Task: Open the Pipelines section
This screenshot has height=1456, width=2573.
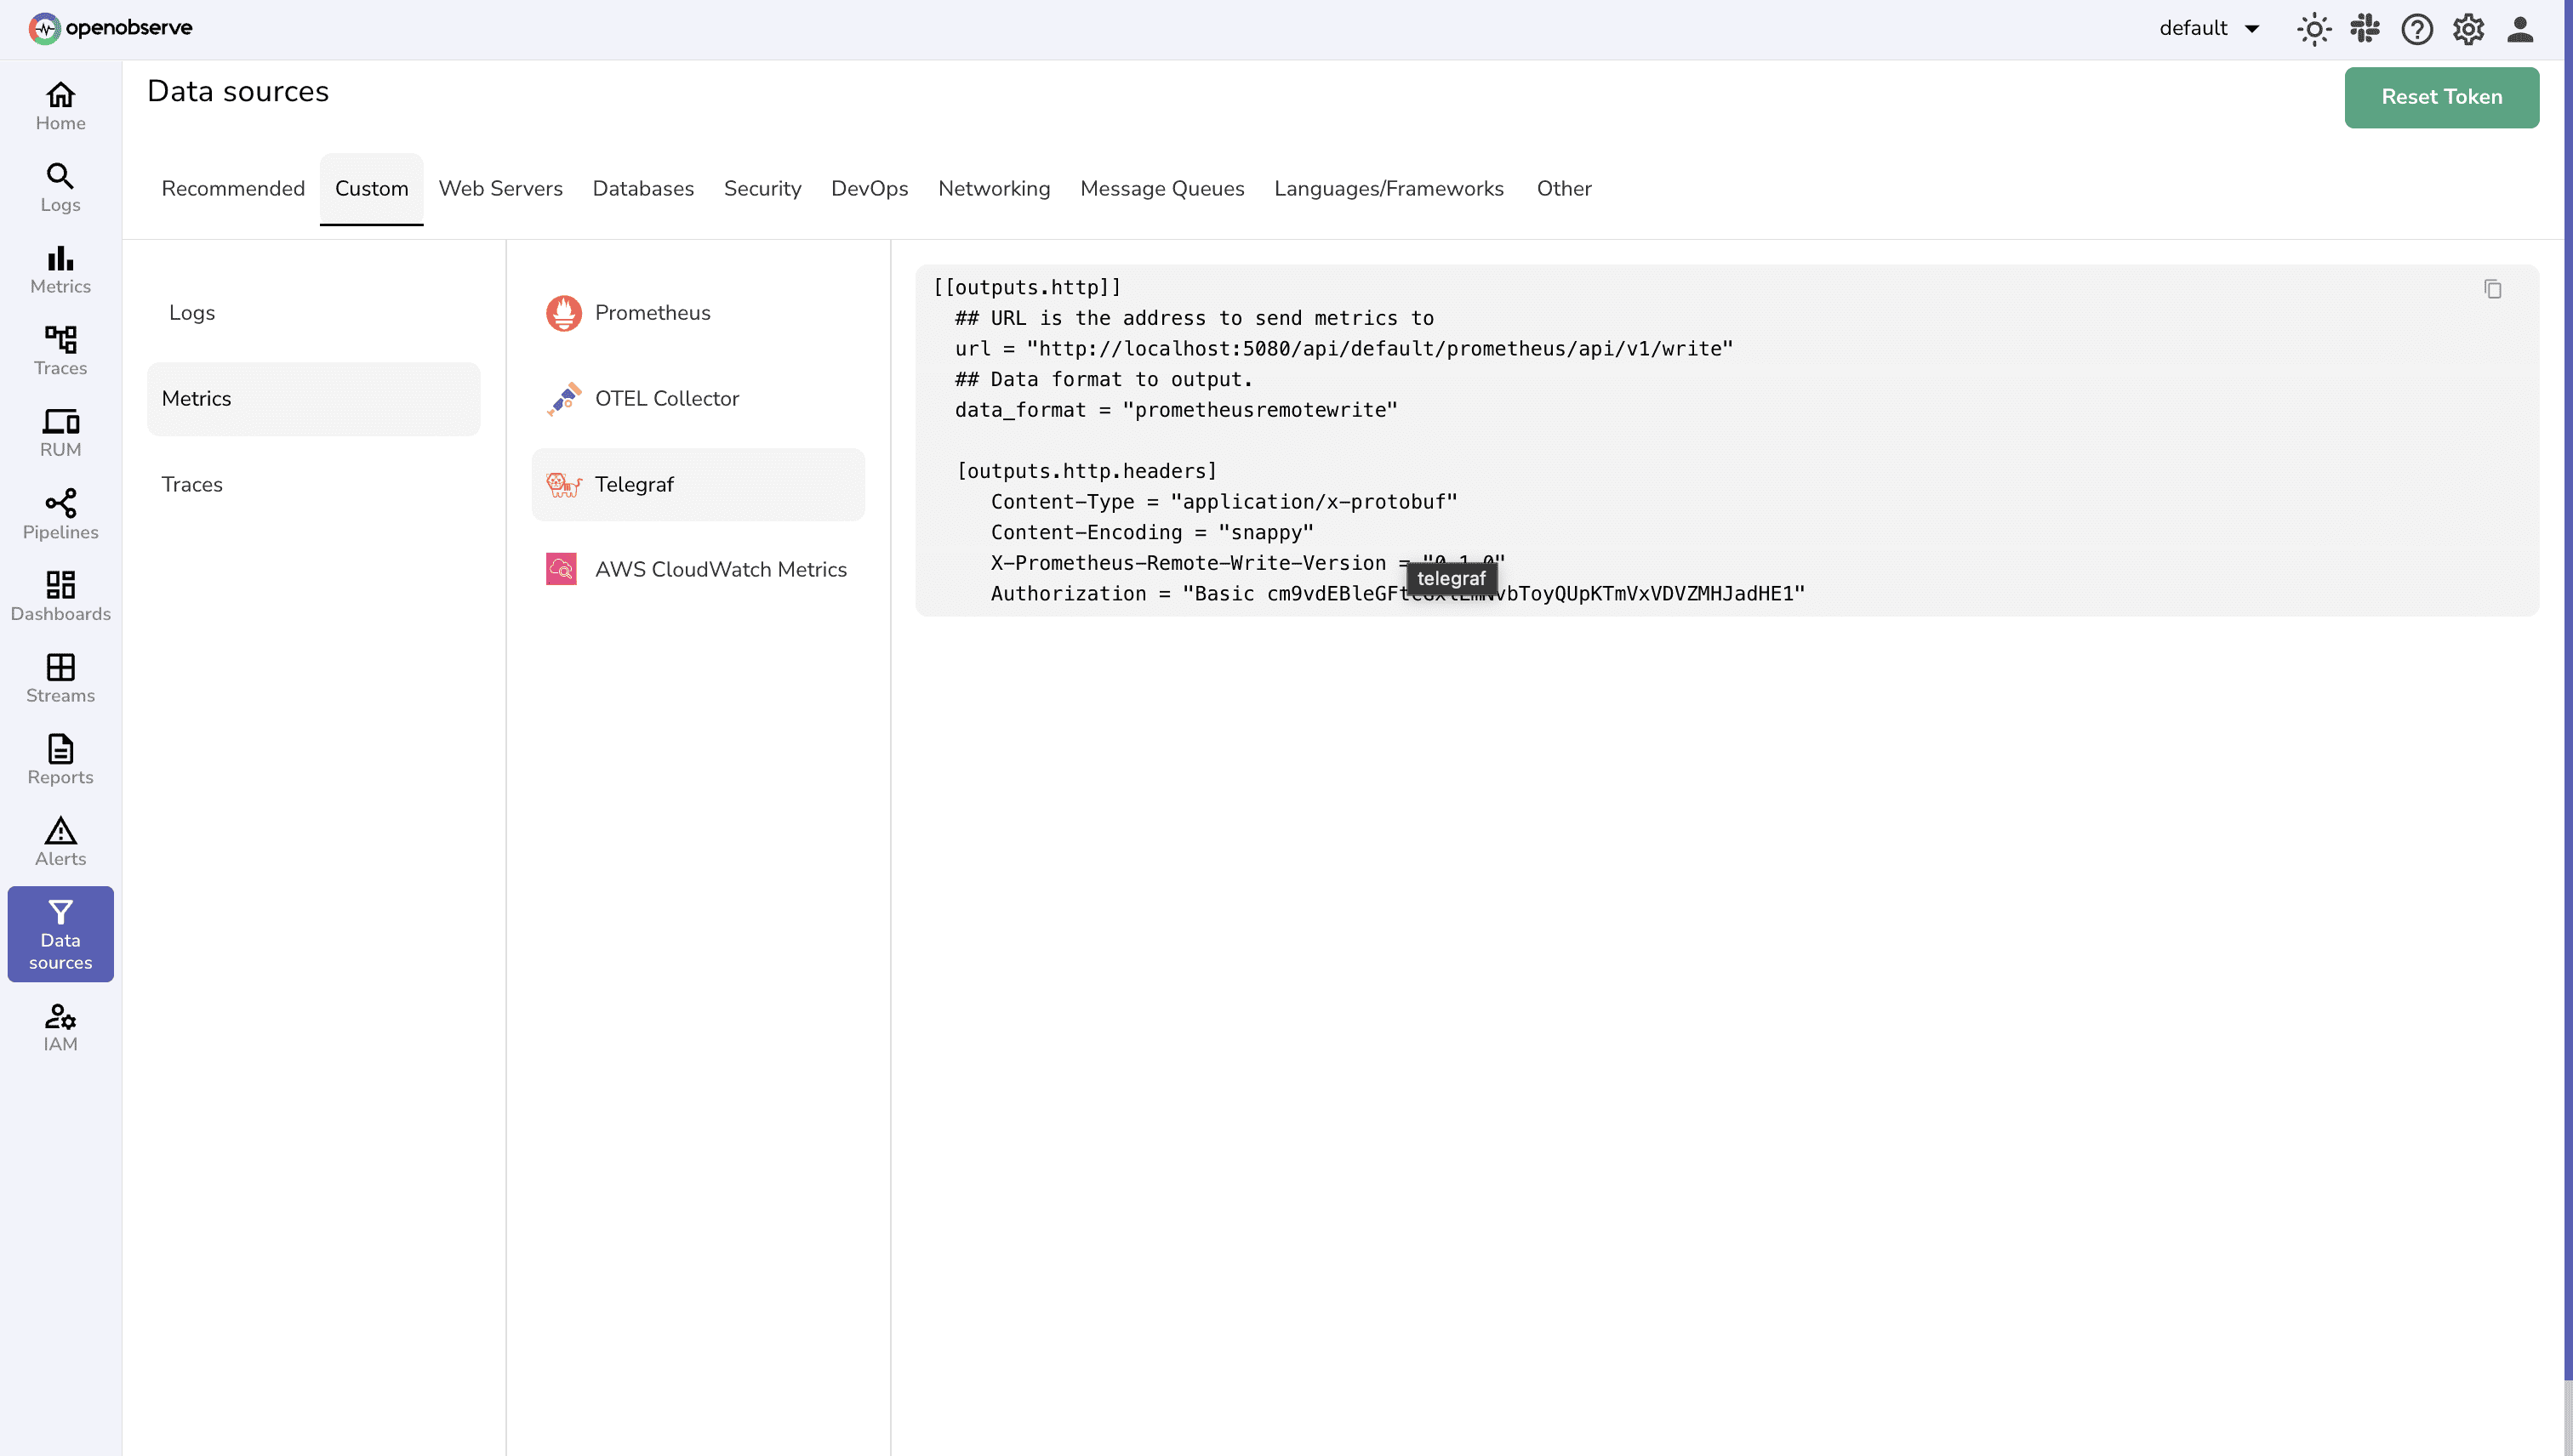Action: tap(60, 513)
